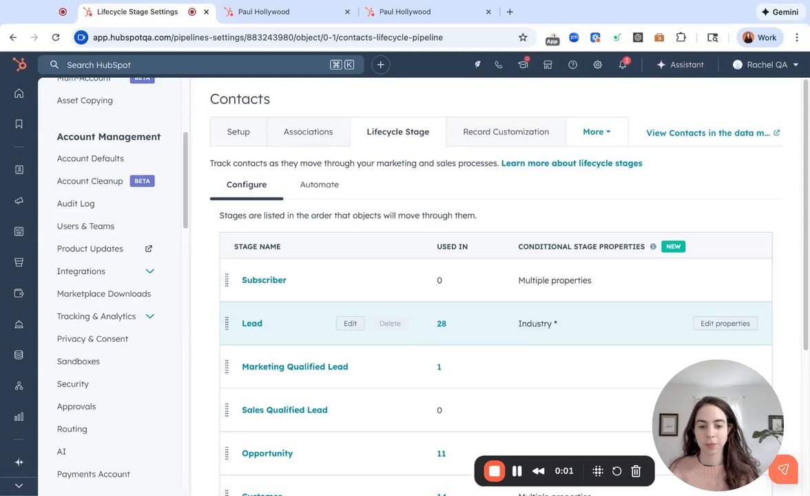Open the orange chat send widget
The image size is (810, 496).
coord(783,469)
